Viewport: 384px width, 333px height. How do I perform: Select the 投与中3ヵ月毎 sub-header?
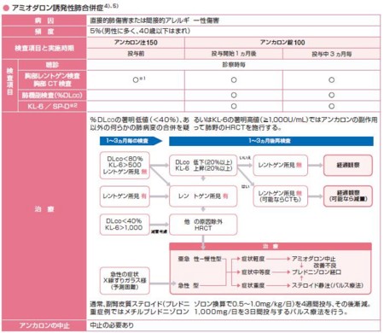click(x=331, y=54)
